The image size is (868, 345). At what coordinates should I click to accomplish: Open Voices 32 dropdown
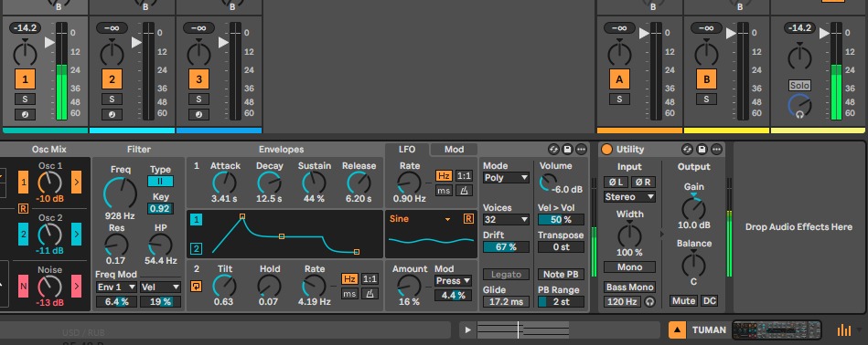coord(506,219)
